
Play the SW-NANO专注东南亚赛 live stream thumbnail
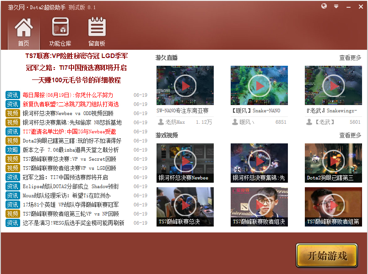pos(185,85)
